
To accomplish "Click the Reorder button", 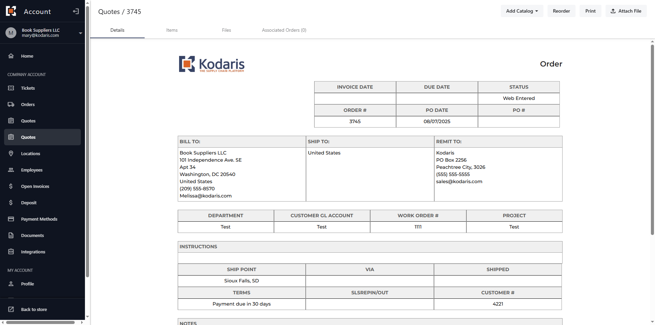I will pos(561,11).
